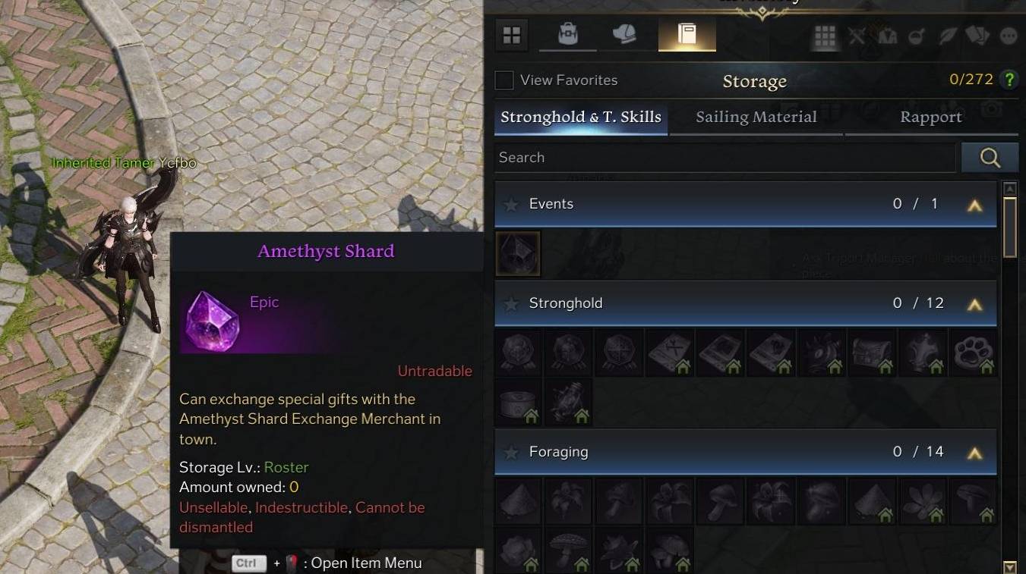Select the storage book tab icon
Viewport: 1026px width, 574px height.
coord(687,34)
